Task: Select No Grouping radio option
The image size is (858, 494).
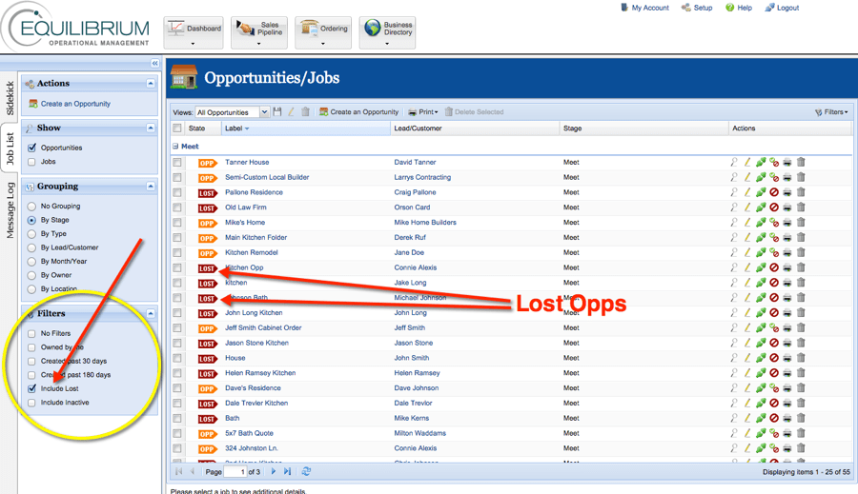Action: coord(31,206)
